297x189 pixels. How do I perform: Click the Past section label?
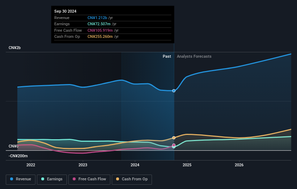click(167, 56)
